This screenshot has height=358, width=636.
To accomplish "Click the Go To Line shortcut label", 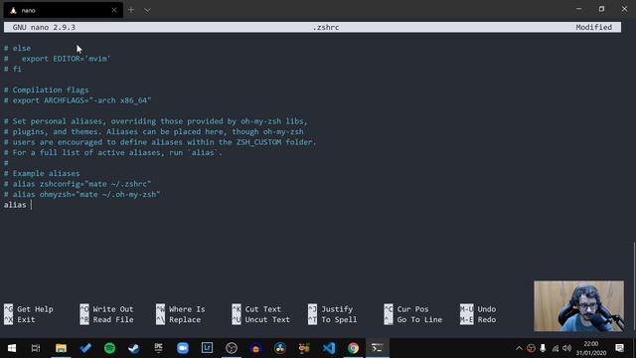I will (419, 319).
